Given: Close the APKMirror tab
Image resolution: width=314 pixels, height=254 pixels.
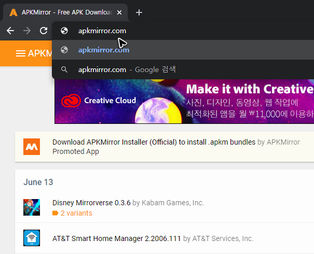Looking at the screenshot, I should pyautogui.click(x=120, y=12).
